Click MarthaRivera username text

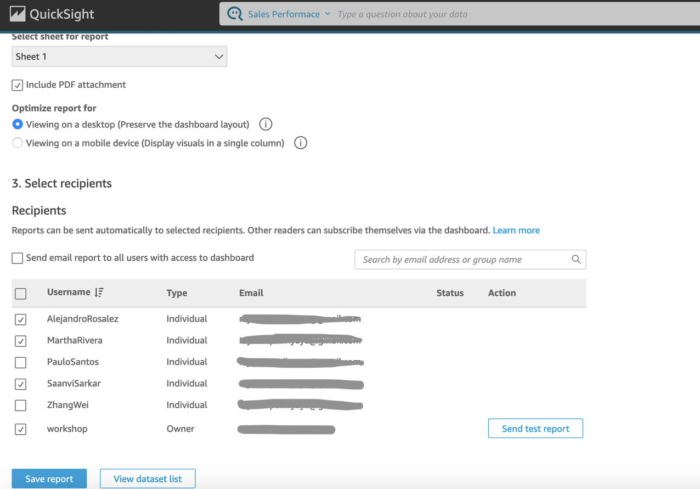[75, 340]
